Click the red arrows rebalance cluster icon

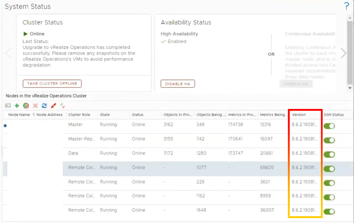click(x=54, y=106)
